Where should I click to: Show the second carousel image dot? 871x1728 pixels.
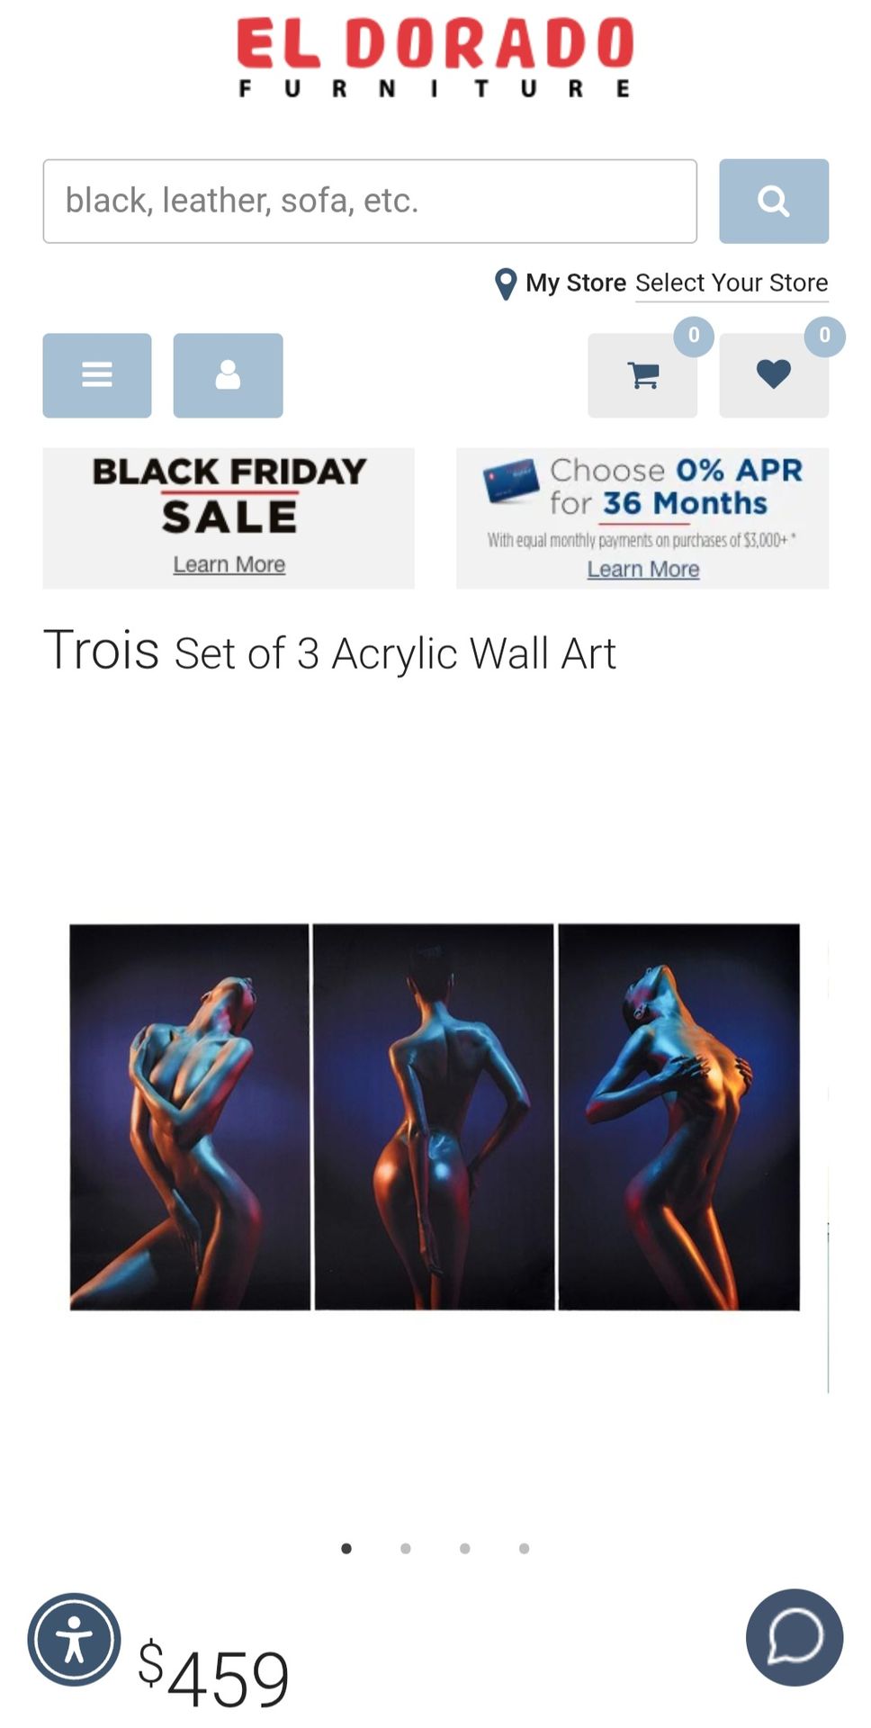click(x=406, y=1548)
